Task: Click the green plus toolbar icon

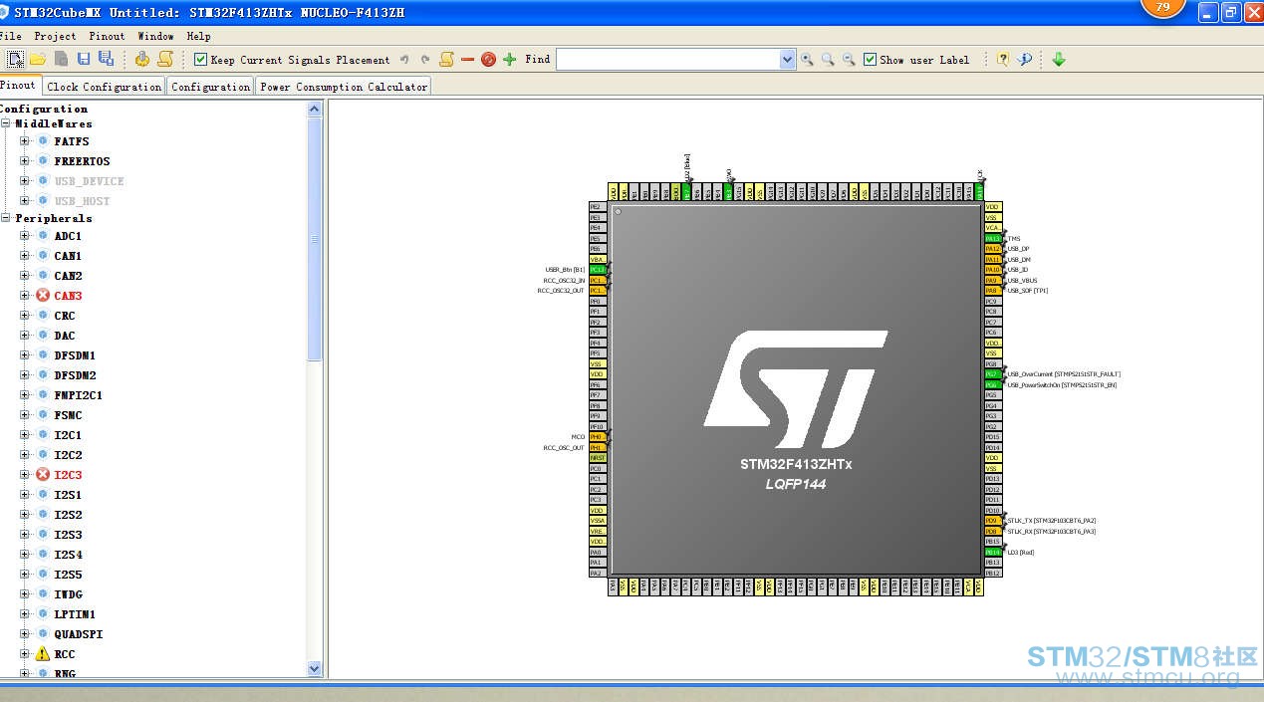Action: 510,60
